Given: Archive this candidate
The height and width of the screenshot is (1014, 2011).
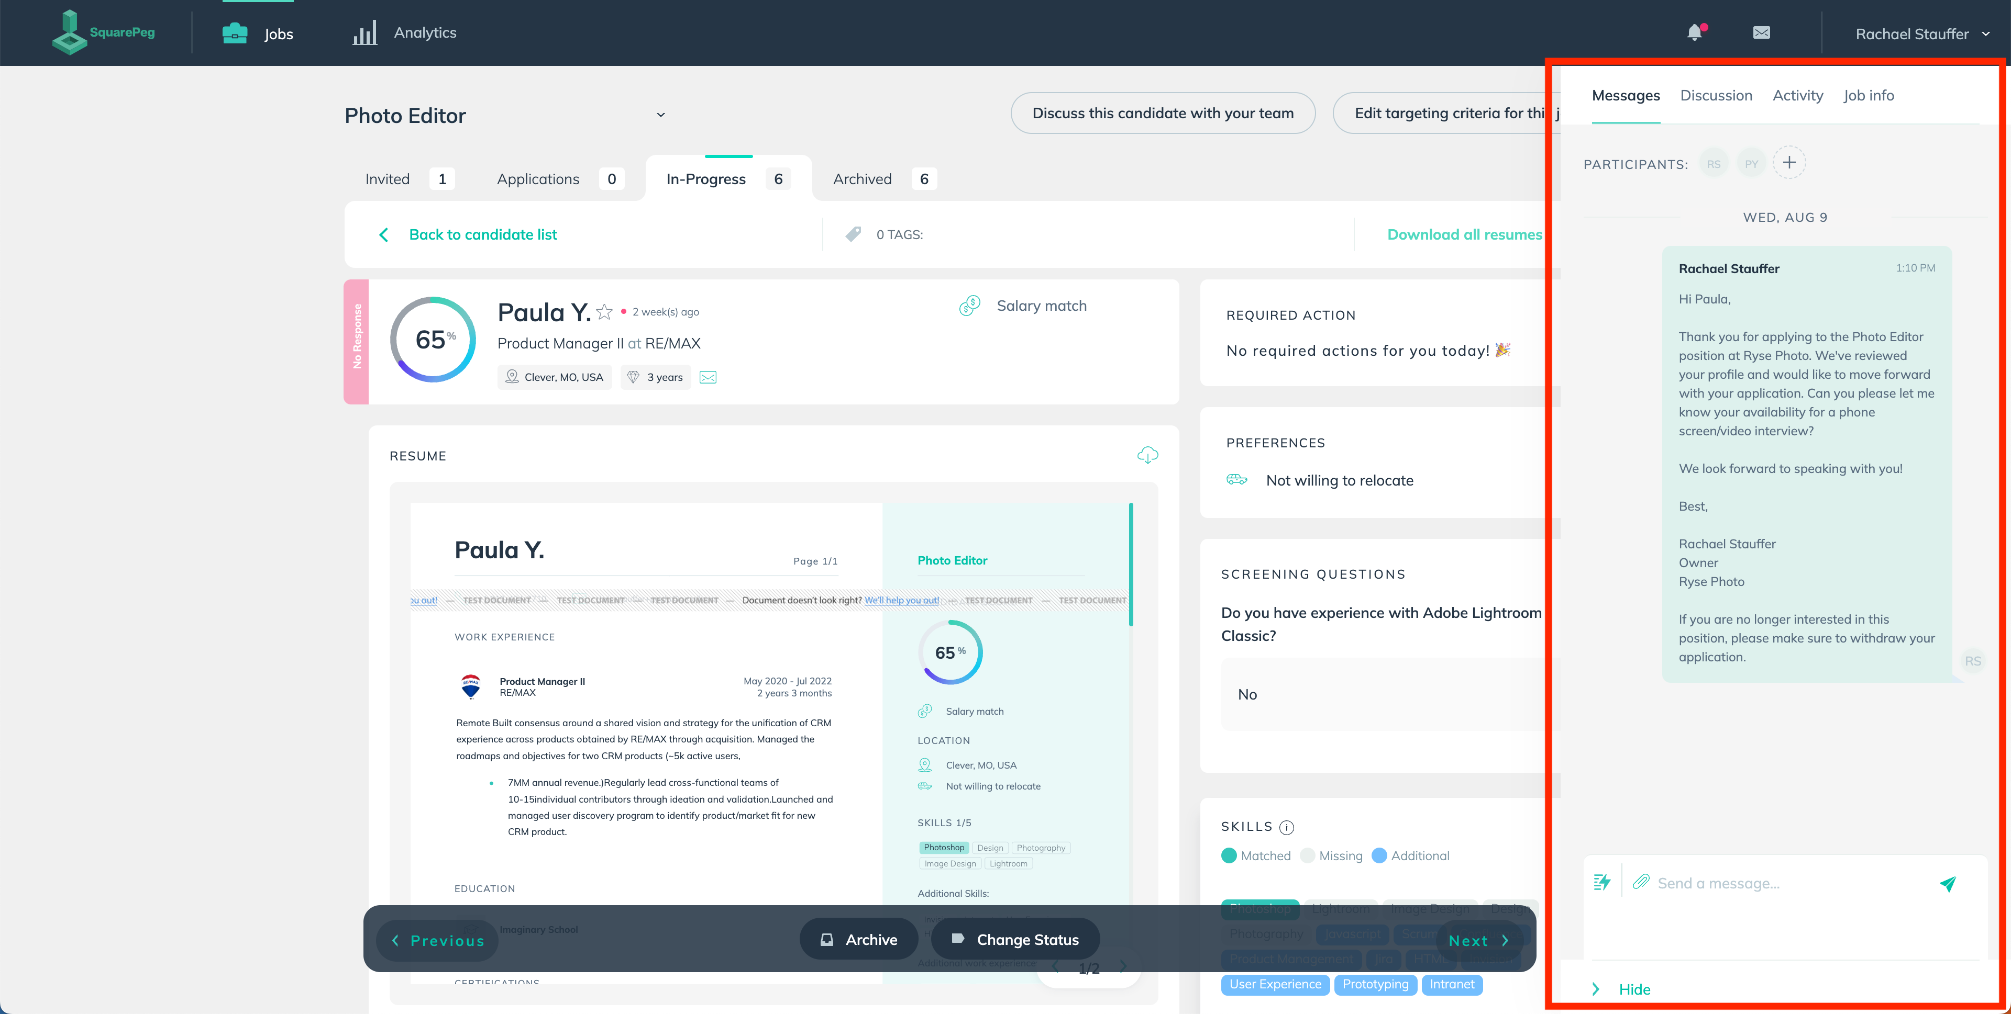Looking at the screenshot, I should point(859,940).
